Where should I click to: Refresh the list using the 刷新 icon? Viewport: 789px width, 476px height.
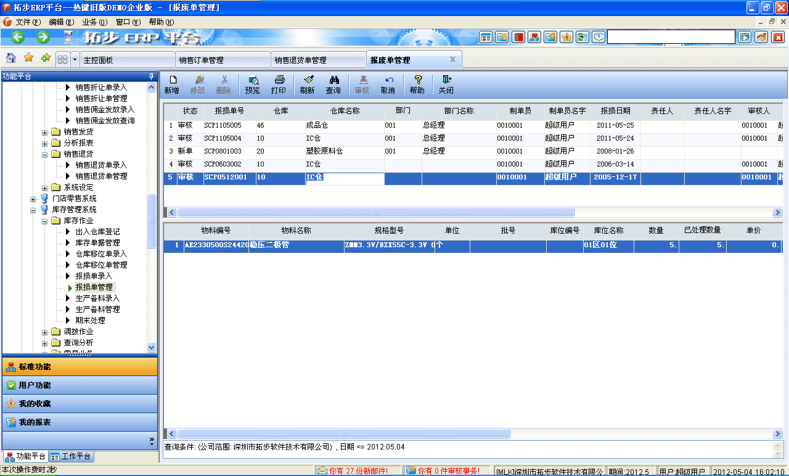click(308, 84)
